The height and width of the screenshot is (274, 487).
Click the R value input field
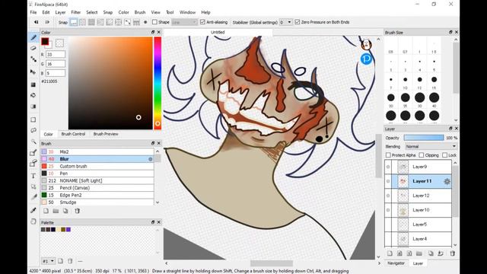point(56,54)
